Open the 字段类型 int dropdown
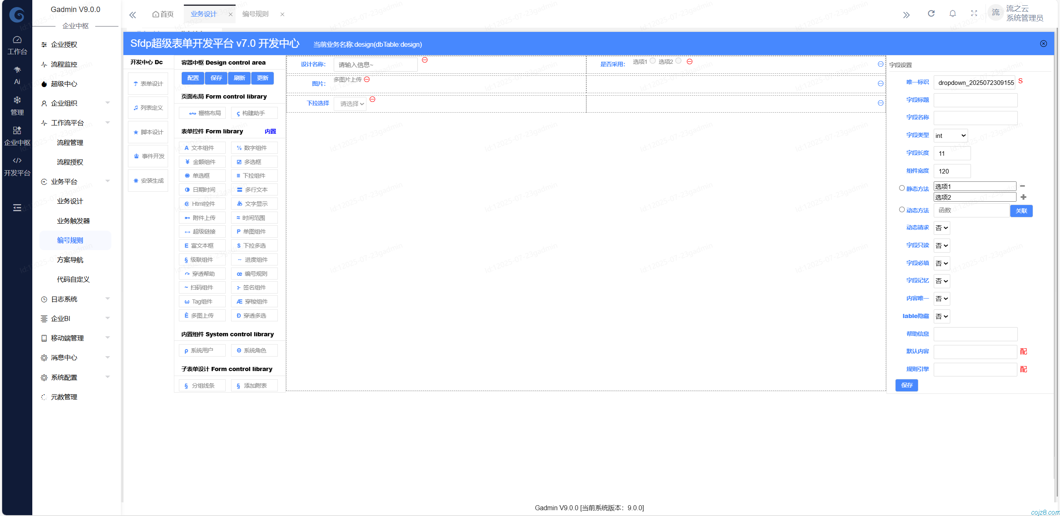 950,135
